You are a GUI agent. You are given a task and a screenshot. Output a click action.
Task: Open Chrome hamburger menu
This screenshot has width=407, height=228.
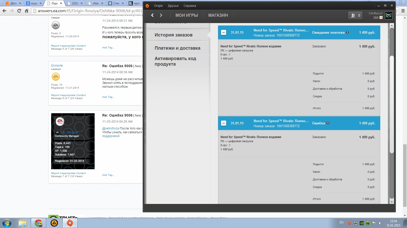point(403,11)
